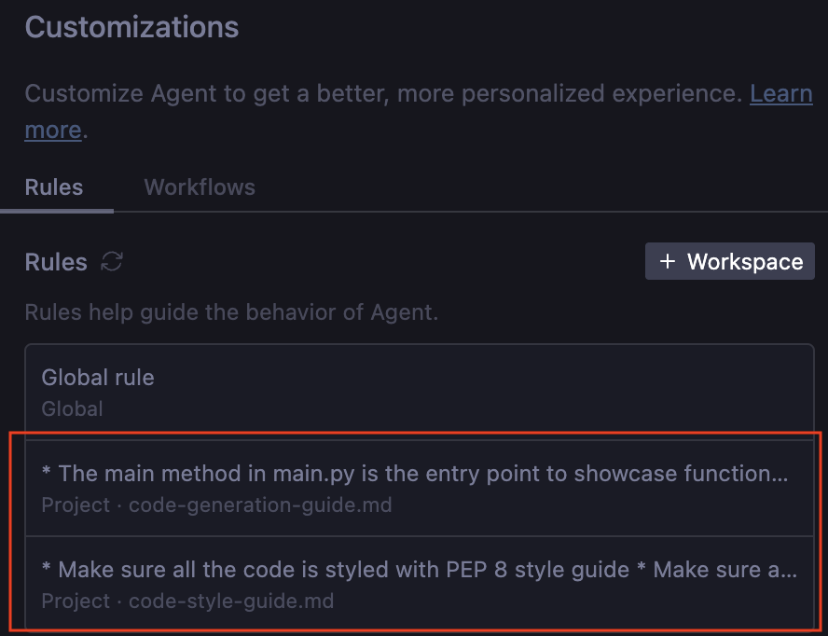
Task: Click the 'Rules help guide the behavior' description
Action: pyautogui.click(x=231, y=311)
